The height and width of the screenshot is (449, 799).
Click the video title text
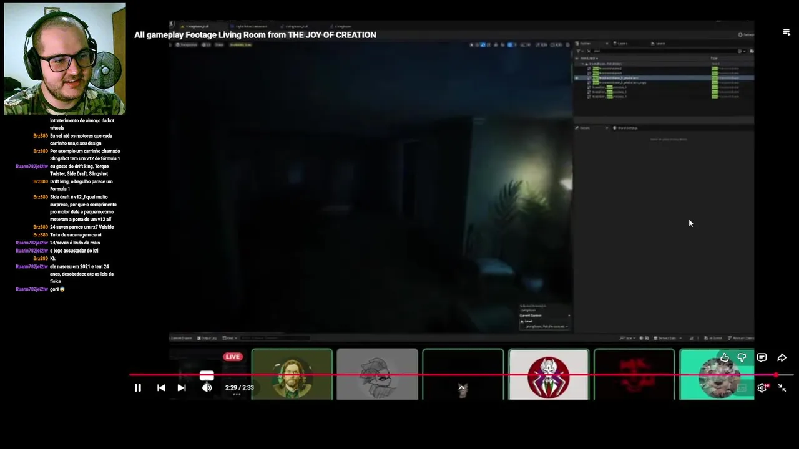pyautogui.click(x=255, y=35)
